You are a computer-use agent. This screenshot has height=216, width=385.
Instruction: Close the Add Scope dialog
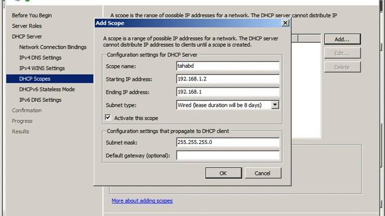point(285,23)
